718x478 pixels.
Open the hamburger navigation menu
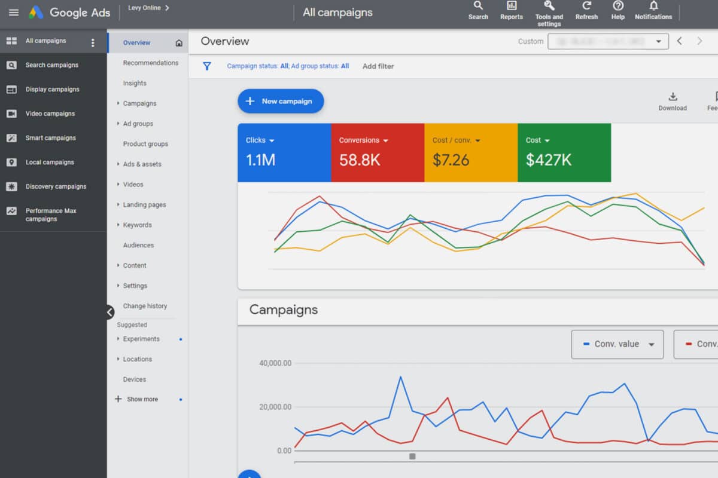[13, 13]
